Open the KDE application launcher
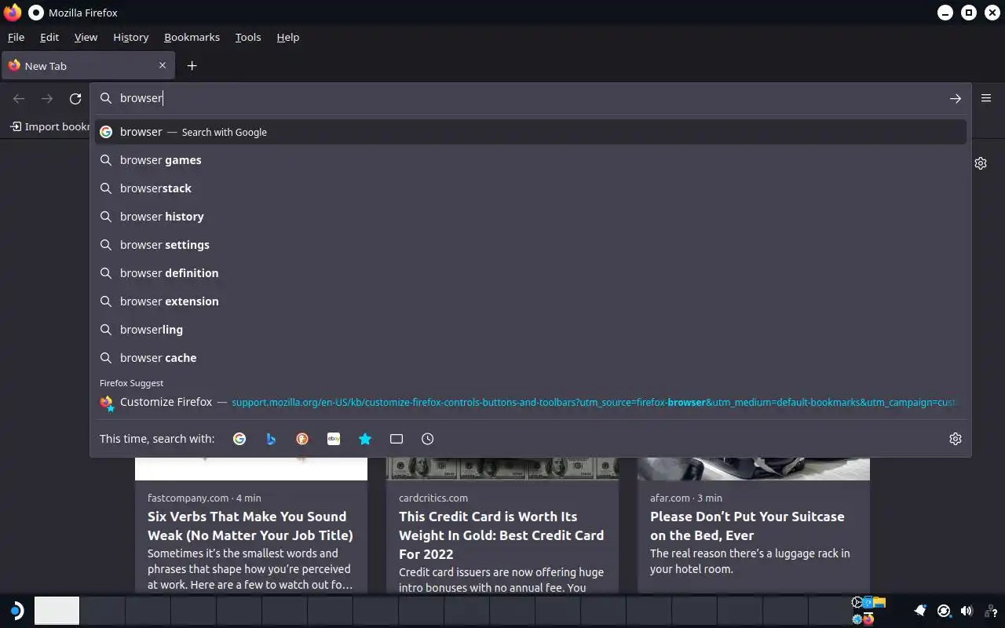1005x628 pixels. point(16,611)
